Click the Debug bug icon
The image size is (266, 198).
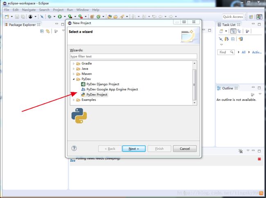pos(50,17)
